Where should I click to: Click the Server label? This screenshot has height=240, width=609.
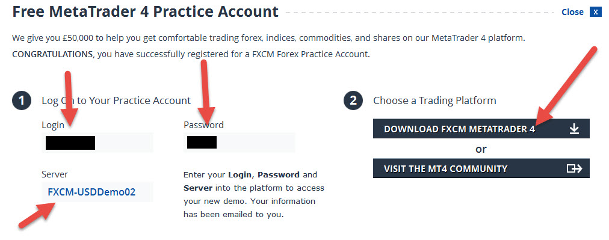point(55,174)
